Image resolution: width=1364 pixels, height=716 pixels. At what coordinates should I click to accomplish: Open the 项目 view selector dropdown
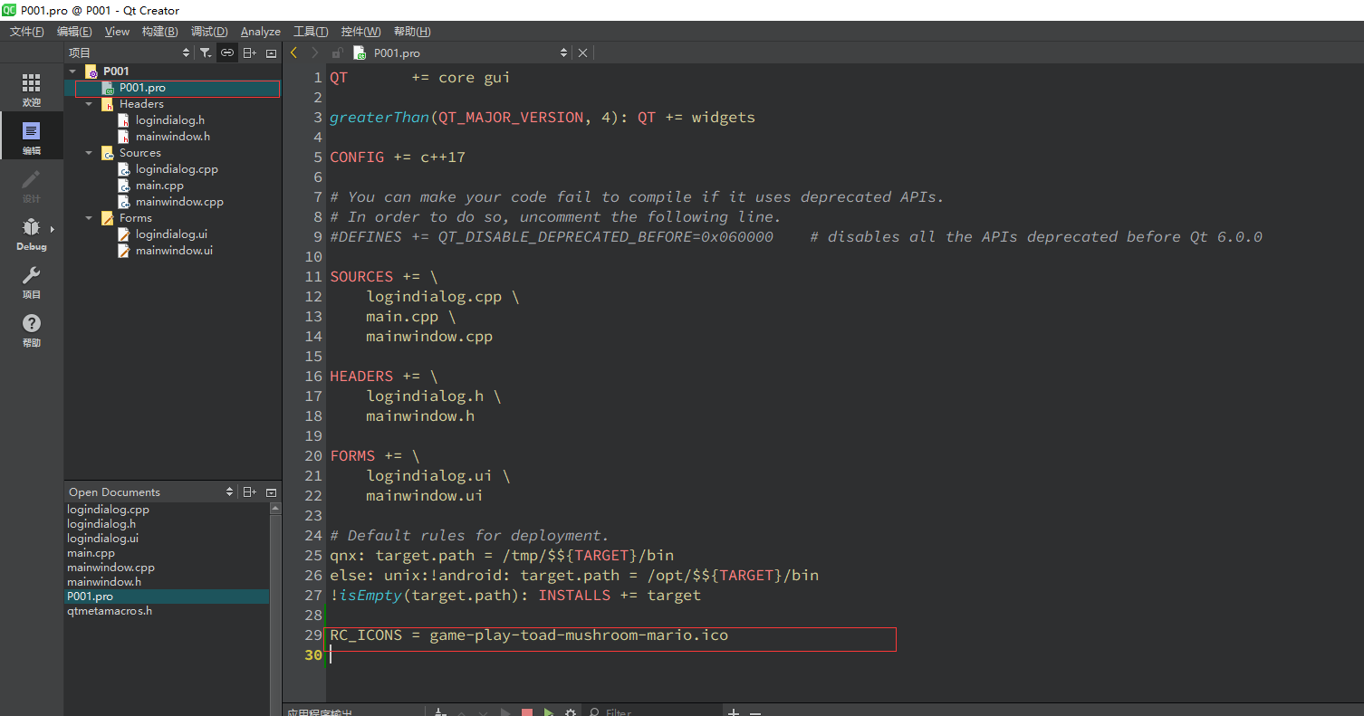[x=187, y=53]
